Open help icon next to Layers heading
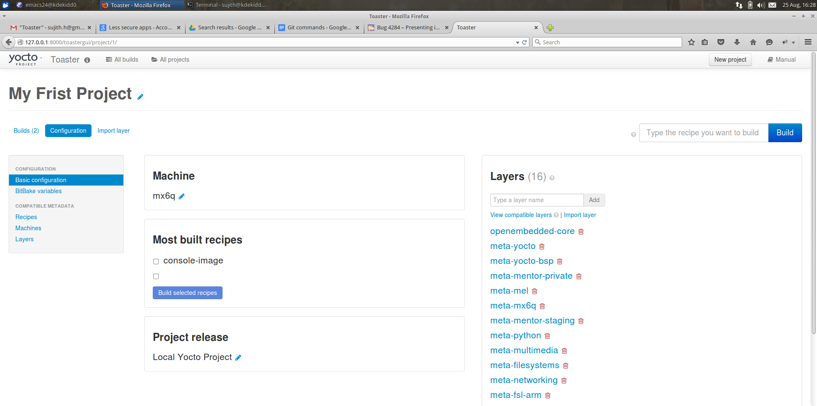This screenshot has height=406, width=817. (552, 178)
